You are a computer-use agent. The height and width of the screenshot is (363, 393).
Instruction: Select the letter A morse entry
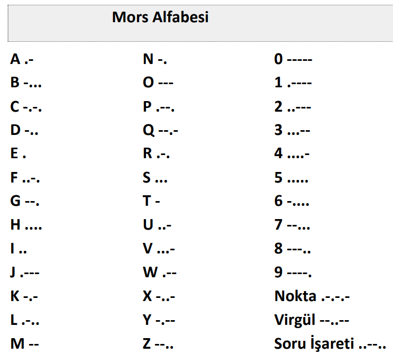[x=22, y=59]
